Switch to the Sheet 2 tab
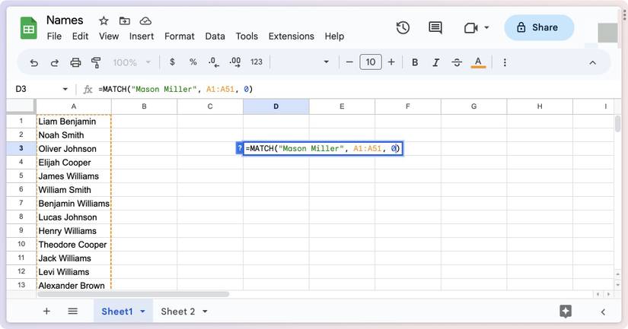This screenshot has width=628, height=329. tap(177, 312)
